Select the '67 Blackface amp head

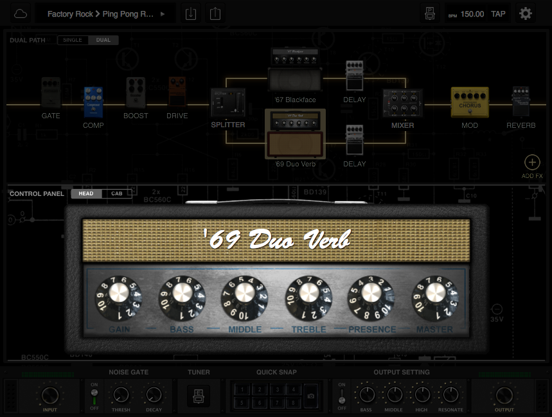point(295,71)
